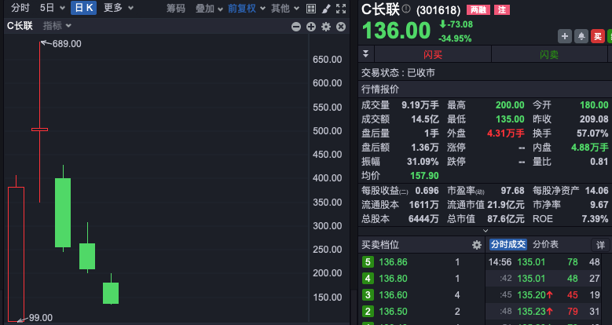Click the 买卖档位 section title
This screenshot has width=612, height=325.
[x=380, y=245]
